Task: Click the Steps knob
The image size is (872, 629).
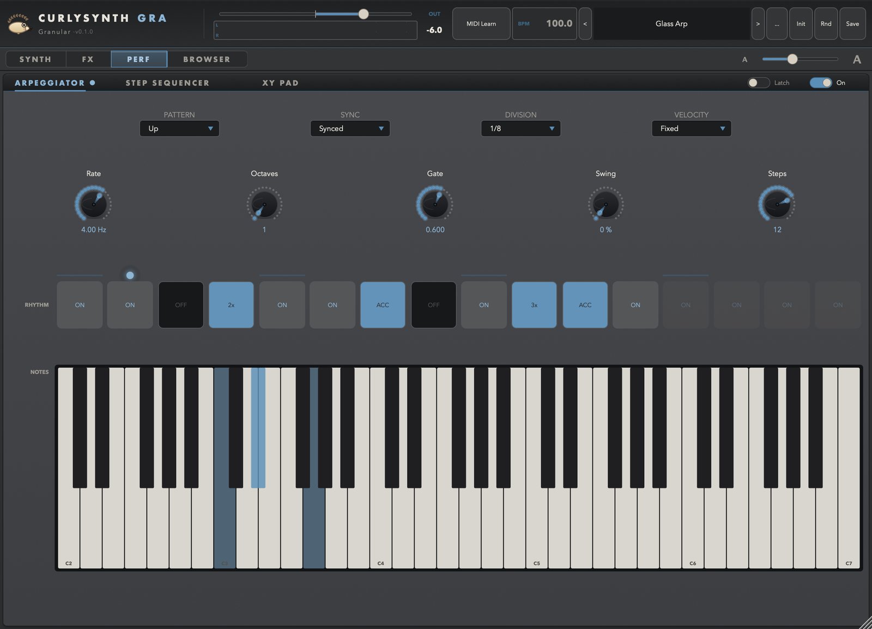Action: click(x=777, y=204)
